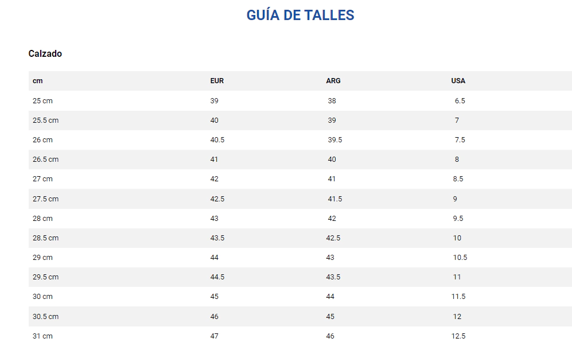Select the 25 cm row label
Image resolution: width=572 pixels, height=346 pixels.
coord(42,101)
